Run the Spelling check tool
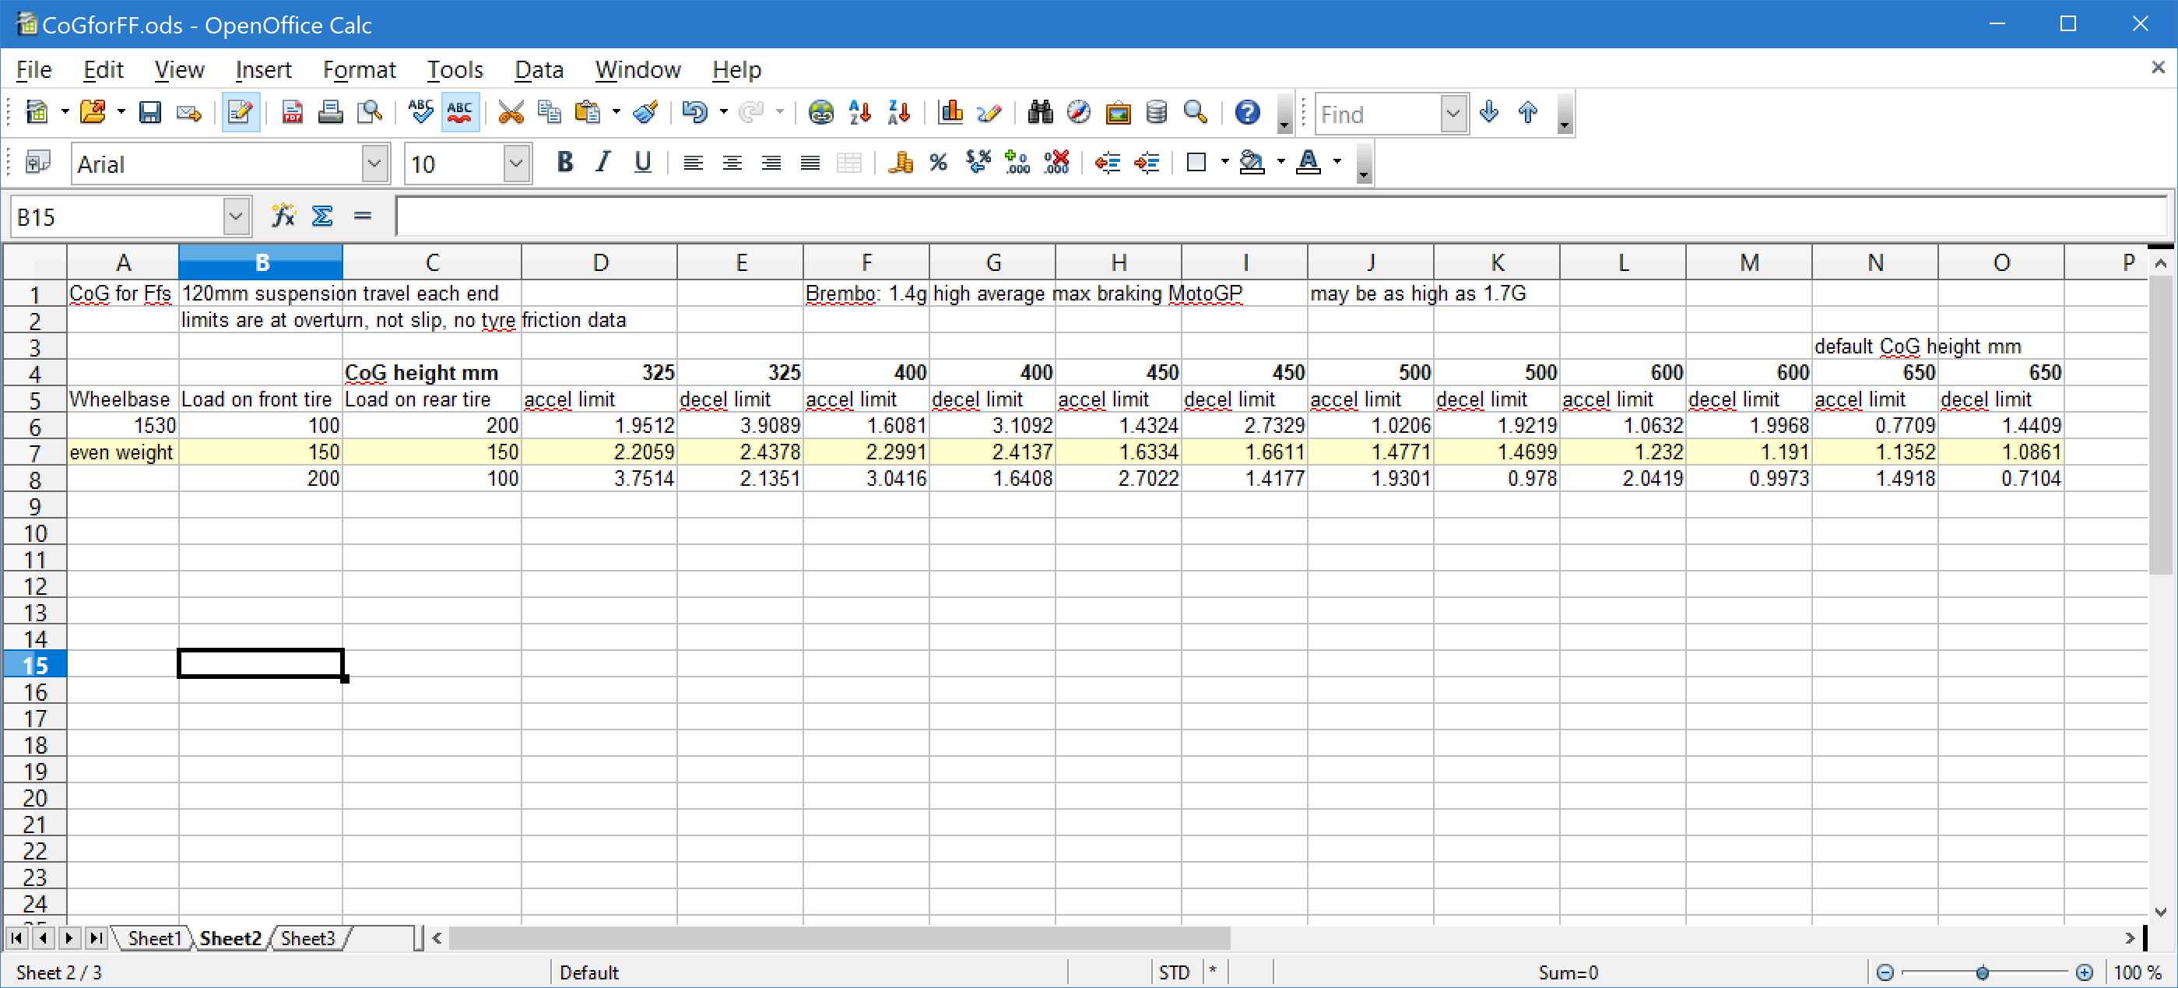The height and width of the screenshot is (988, 2178). pos(420,113)
